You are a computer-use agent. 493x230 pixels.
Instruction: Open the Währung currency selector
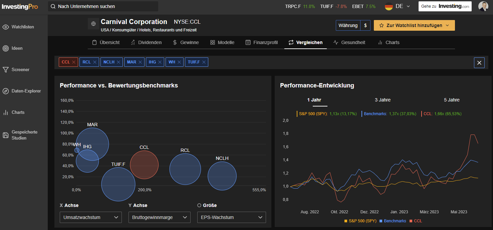click(353, 25)
